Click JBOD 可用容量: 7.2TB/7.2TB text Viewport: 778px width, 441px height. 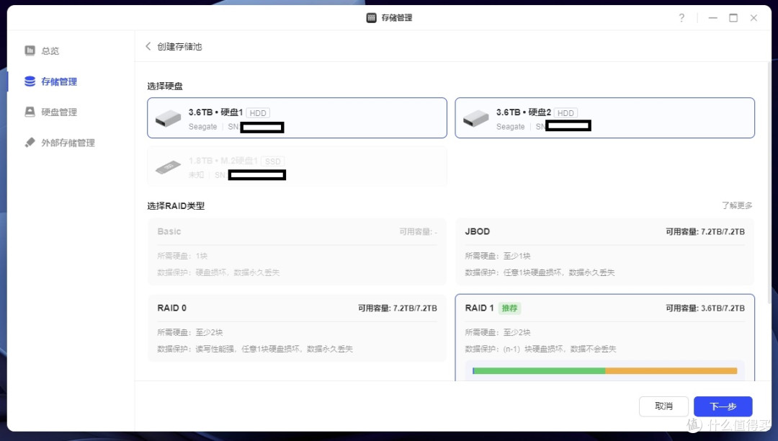(x=705, y=231)
